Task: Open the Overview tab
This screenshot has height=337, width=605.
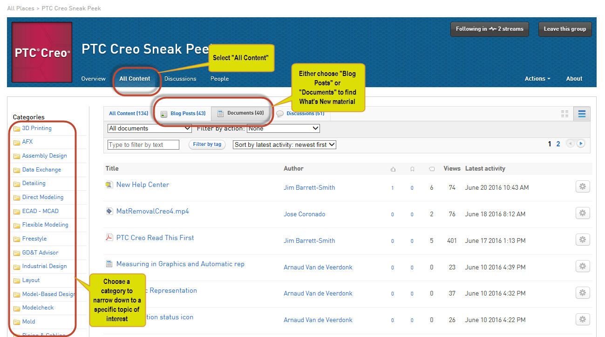Action: [x=93, y=79]
